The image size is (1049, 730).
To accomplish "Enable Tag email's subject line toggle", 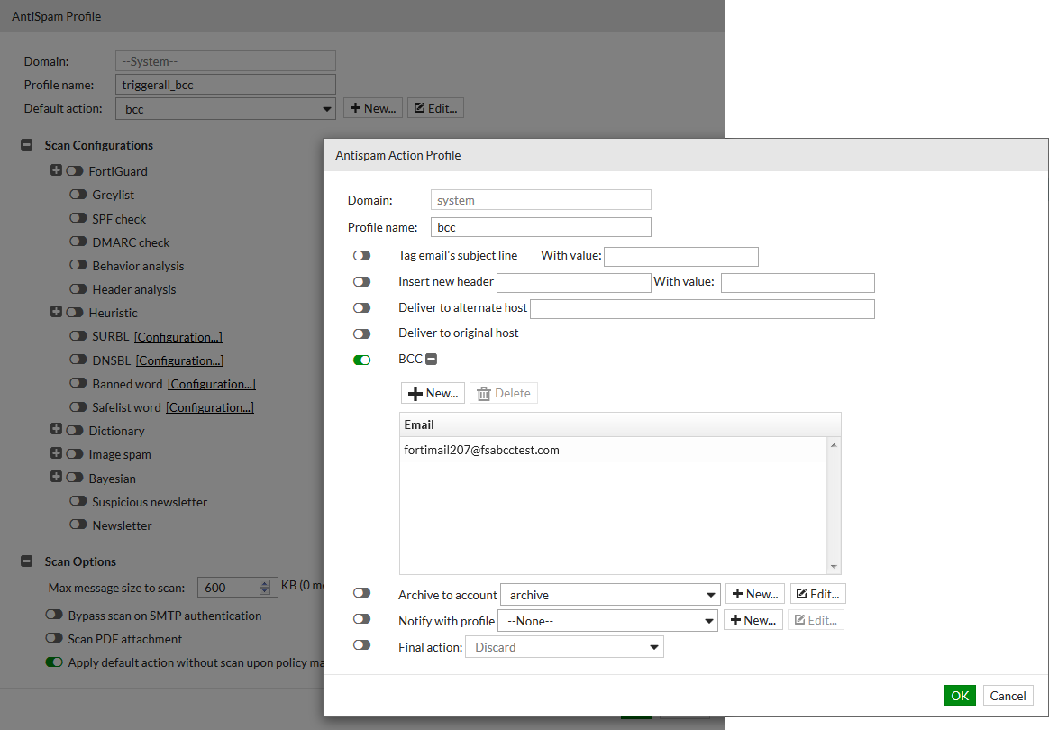I will pyautogui.click(x=362, y=256).
